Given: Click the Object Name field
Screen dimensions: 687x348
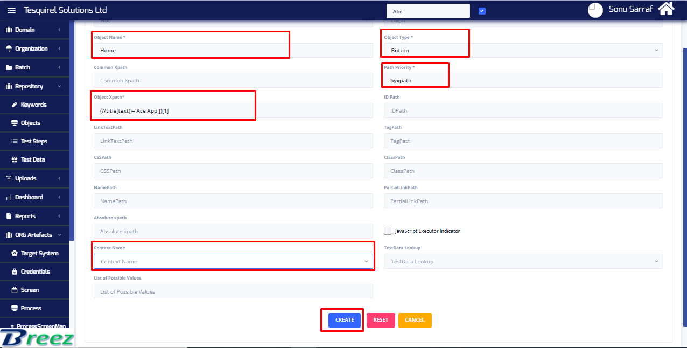Looking at the screenshot, I should 233,50.
